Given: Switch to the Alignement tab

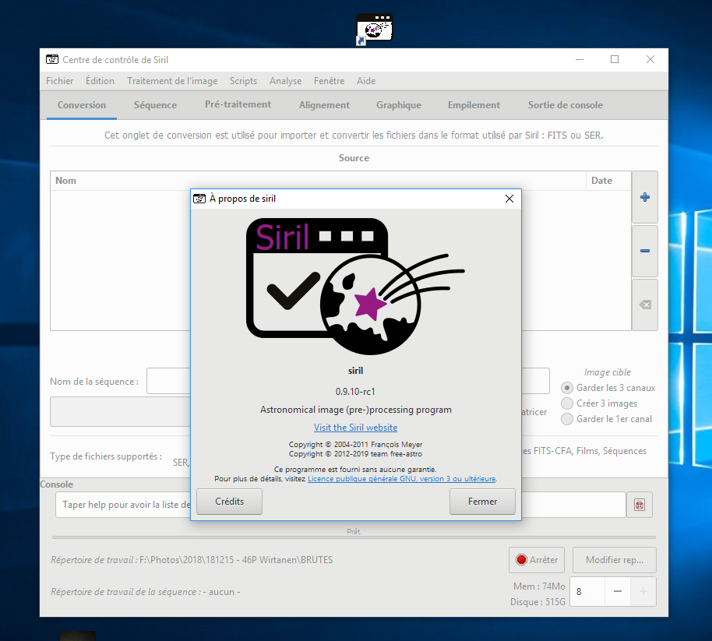Looking at the screenshot, I should 324,105.
